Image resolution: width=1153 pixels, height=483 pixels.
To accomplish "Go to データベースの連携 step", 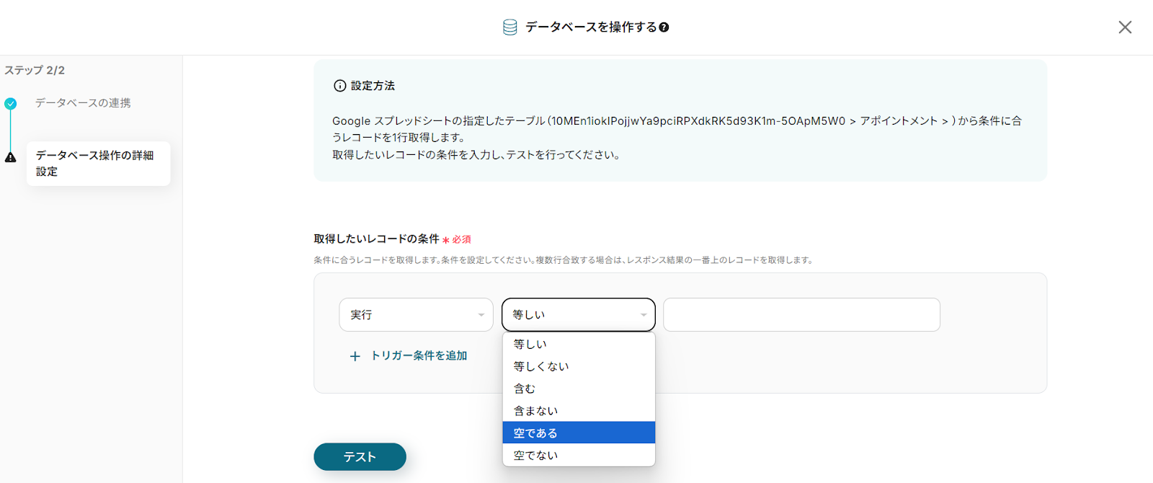I will (83, 103).
